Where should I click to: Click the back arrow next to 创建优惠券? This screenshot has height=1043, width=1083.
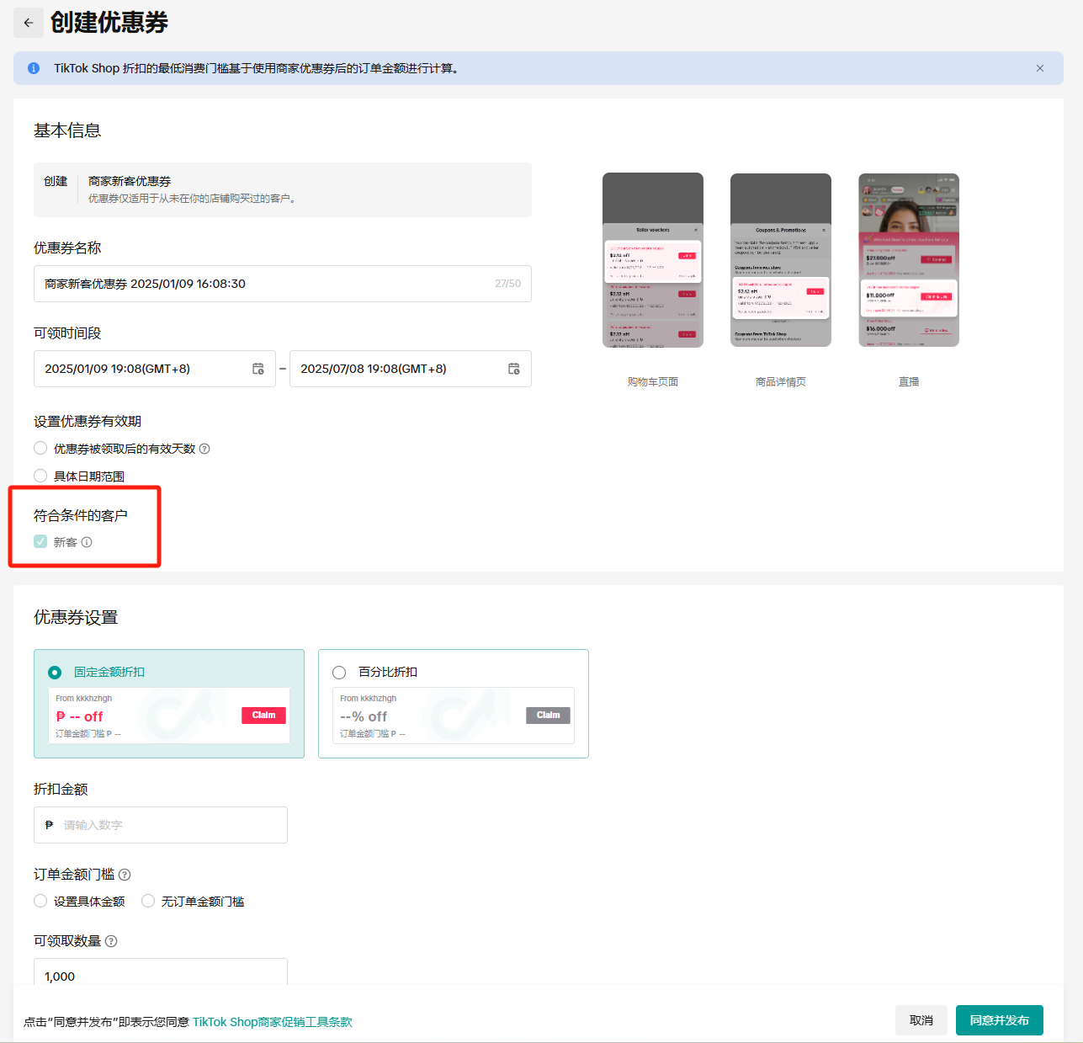(29, 23)
